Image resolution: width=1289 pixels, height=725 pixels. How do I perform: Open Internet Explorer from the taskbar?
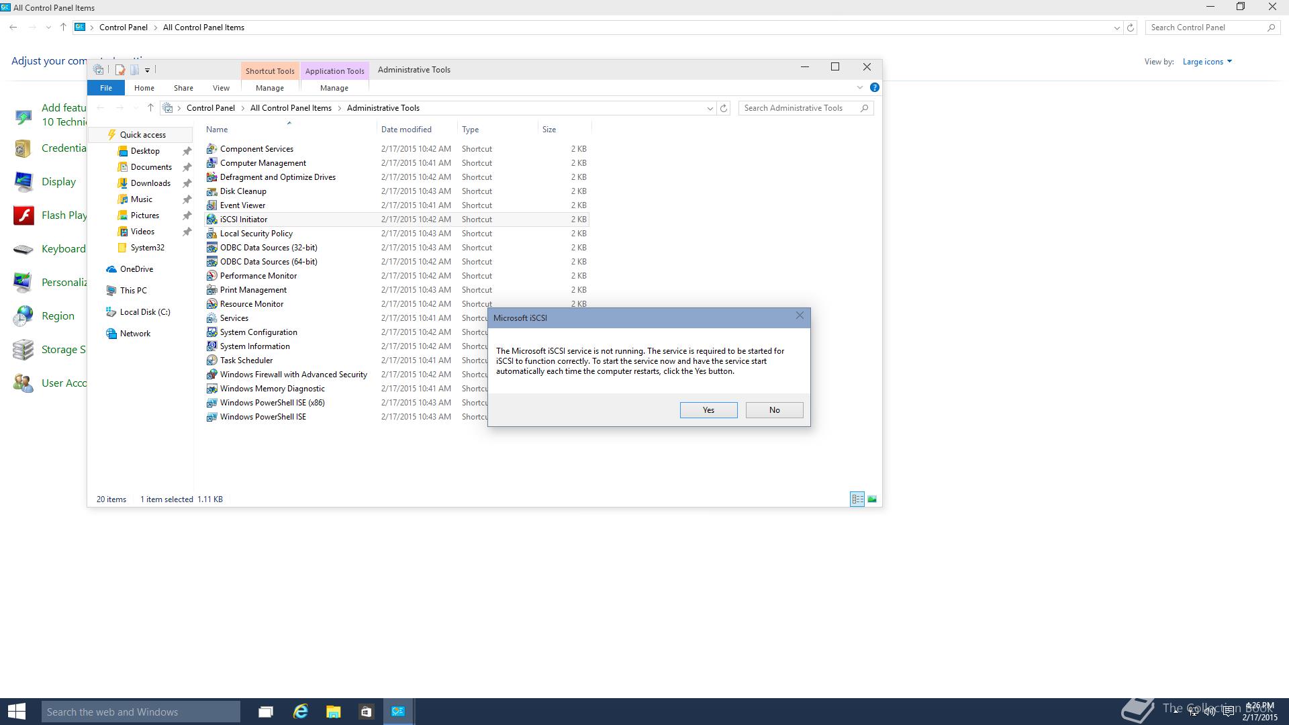click(x=300, y=712)
